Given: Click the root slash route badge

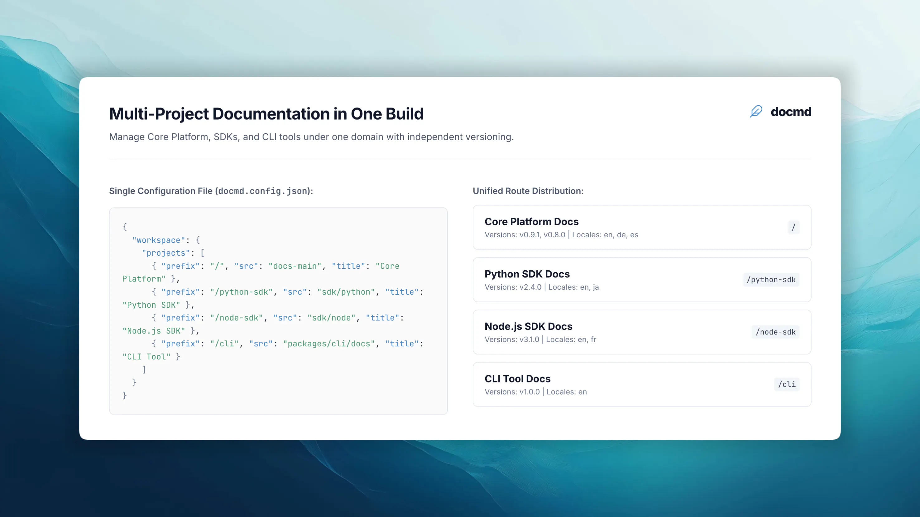Looking at the screenshot, I should coord(793,227).
